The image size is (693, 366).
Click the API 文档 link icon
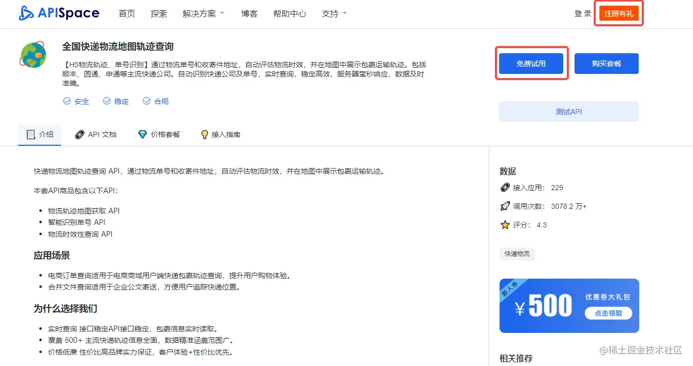click(x=80, y=134)
